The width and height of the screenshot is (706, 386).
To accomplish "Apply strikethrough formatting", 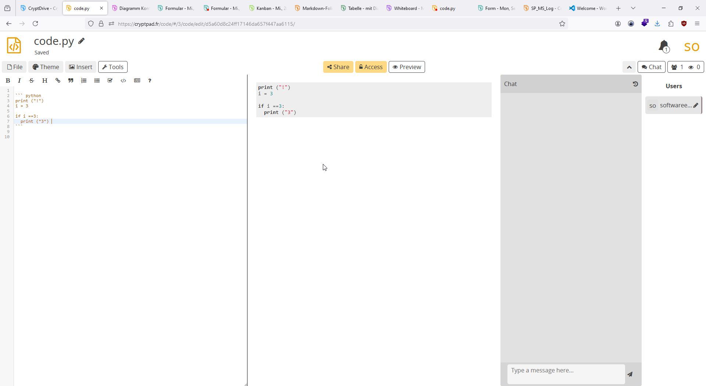I will (x=32, y=81).
